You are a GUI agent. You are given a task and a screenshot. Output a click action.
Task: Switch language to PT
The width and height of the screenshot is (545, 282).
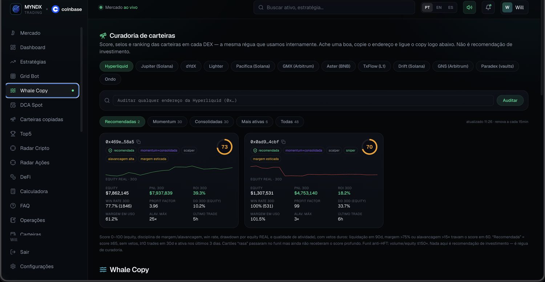point(427,7)
